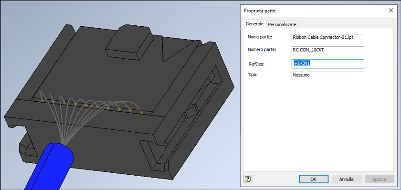Click in the RefDes input field
Image resolution: width=401 pixels, height=190 pixels.
(328, 63)
